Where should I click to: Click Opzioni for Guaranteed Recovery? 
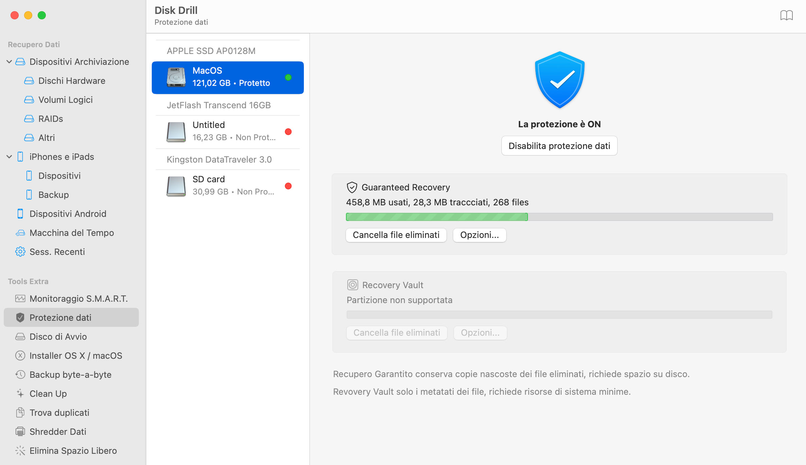pos(478,234)
